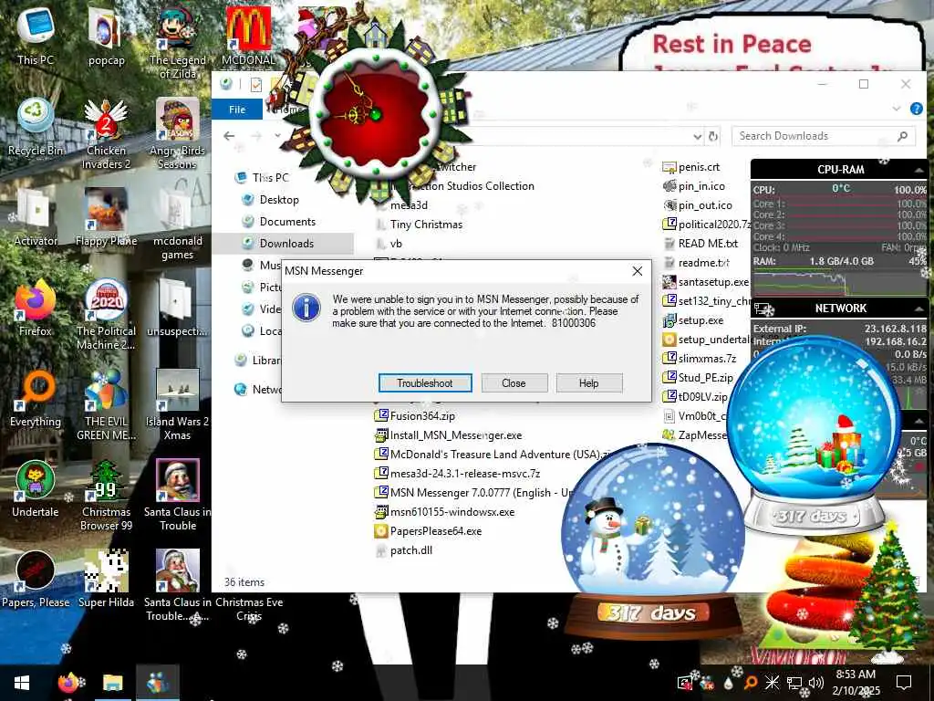Refresh the Downloads folder view
The image size is (934, 701).
713,137
